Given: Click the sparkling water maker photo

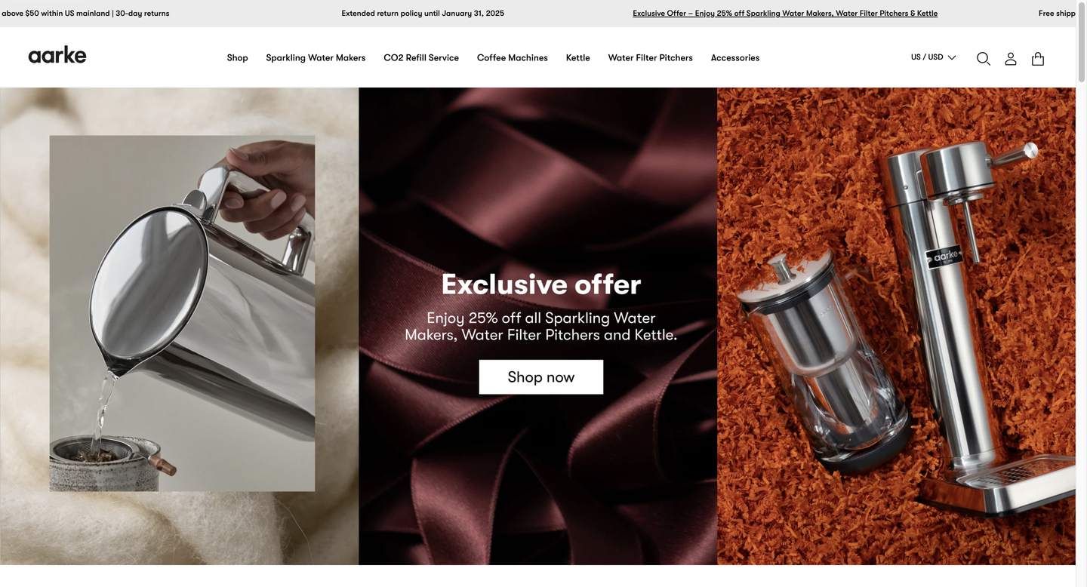Looking at the screenshot, I should [897, 326].
